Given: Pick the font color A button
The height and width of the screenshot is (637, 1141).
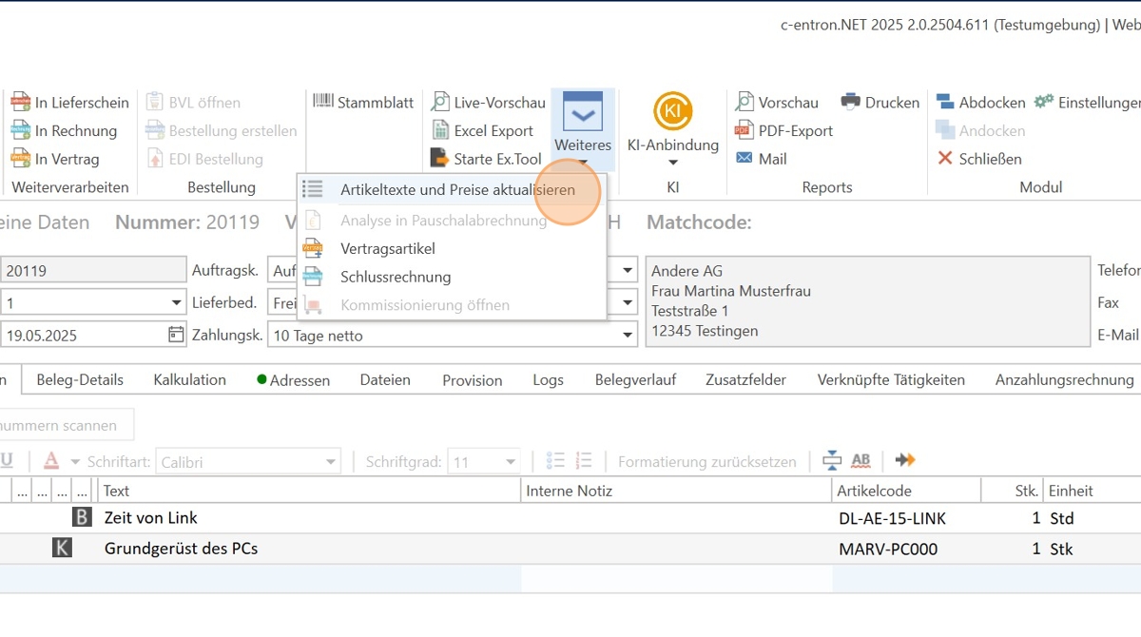Looking at the screenshot, I should [51, 461].
